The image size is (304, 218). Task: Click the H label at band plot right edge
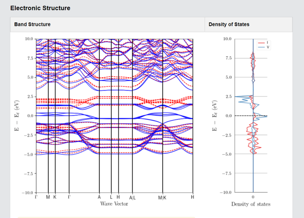coord(192,197)
